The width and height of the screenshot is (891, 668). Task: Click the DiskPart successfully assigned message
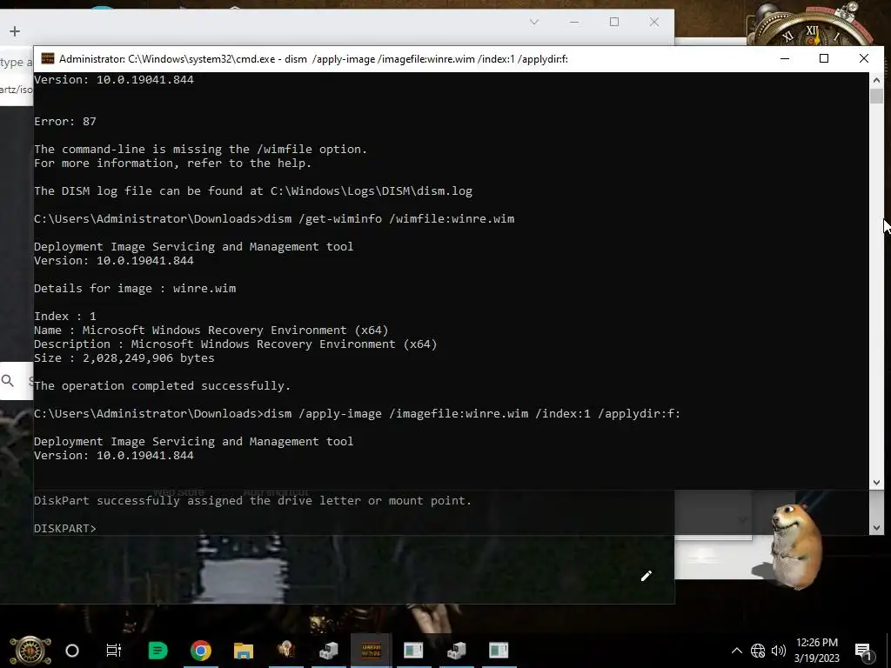[x=252, y=500]
